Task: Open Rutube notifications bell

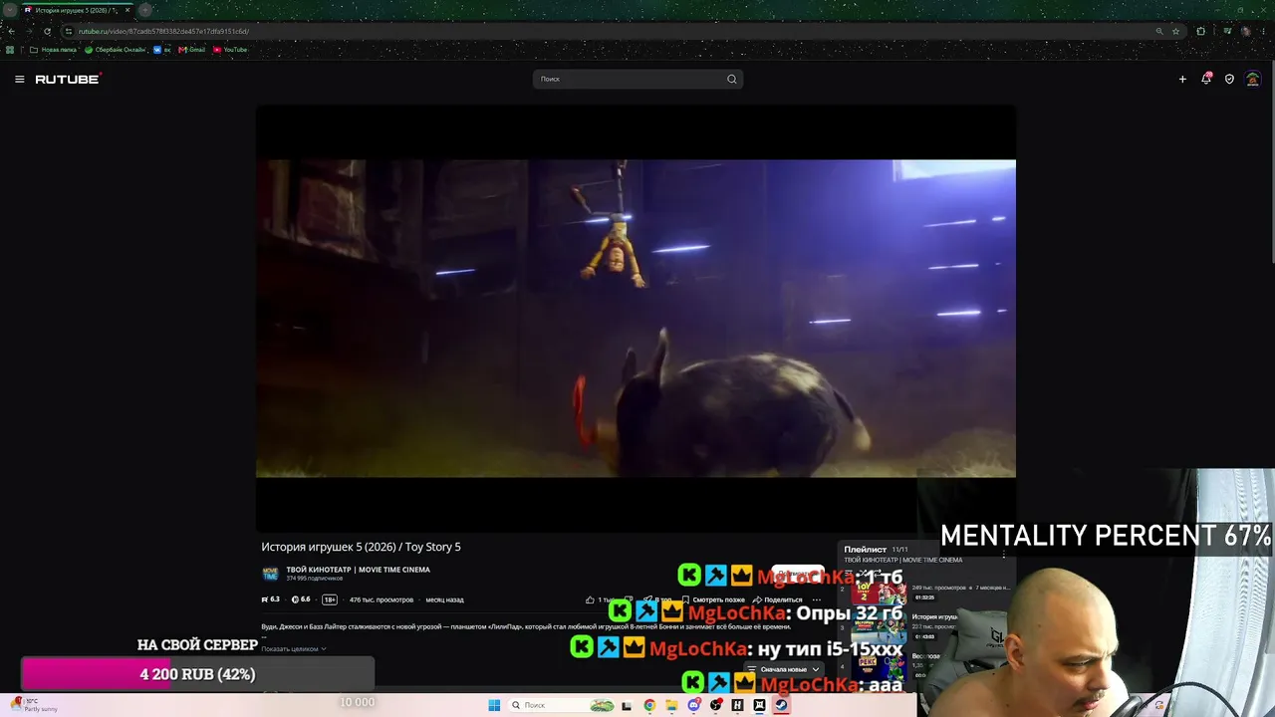Action: coord(1206,79)
